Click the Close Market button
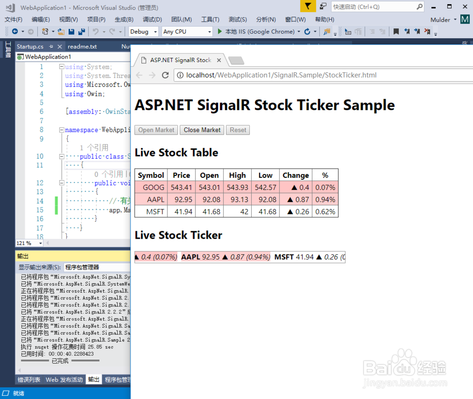 click(202, 130)
